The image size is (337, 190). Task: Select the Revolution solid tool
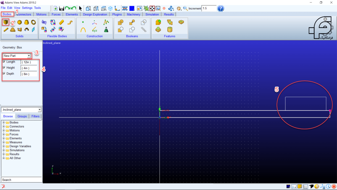click(x=26, y=29)
